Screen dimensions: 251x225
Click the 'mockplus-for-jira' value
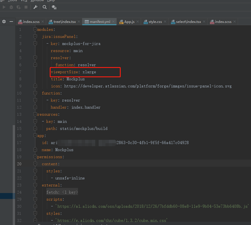(81, 44)
